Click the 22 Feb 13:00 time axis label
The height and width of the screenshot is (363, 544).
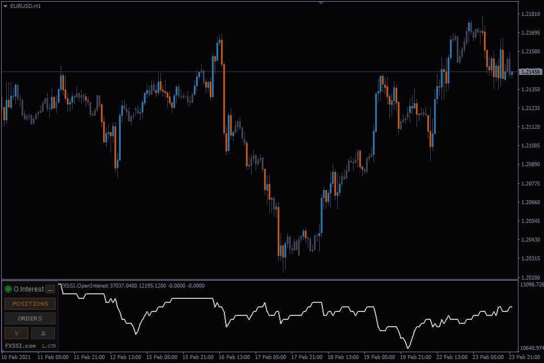(452, 357)
